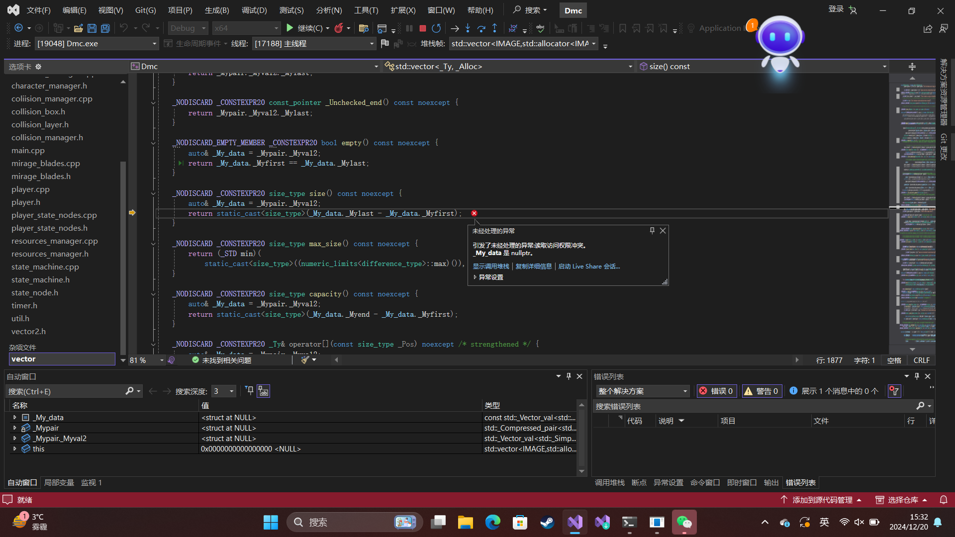The image size is (955, 537).
Task: Open the Git(G) menu
Action: tap(145, 10)
